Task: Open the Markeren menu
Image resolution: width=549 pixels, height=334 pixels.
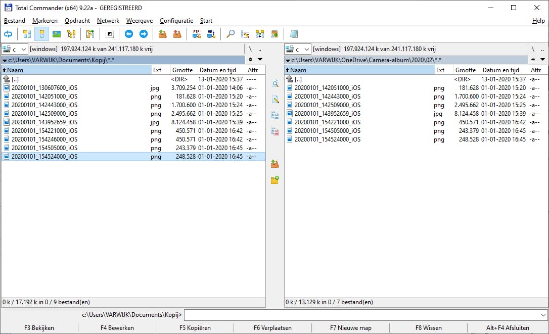Action: point(45,21)
